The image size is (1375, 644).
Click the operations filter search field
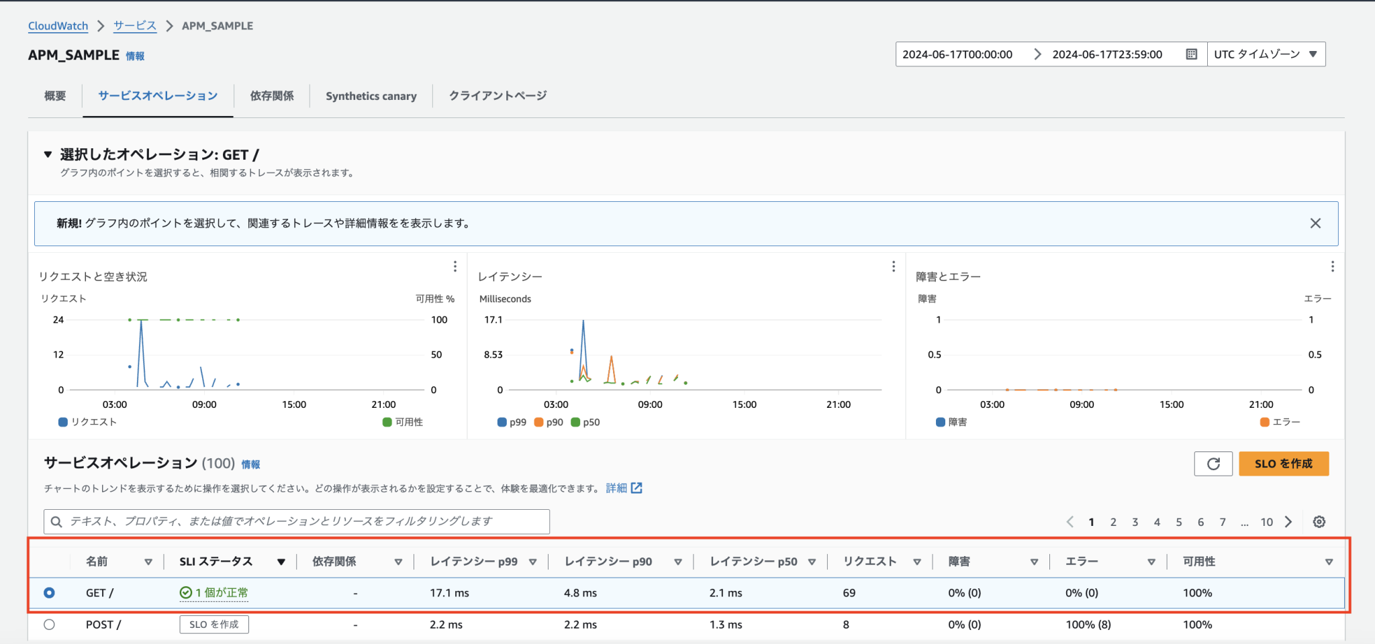pyautogui.click(x=295, y=521)
